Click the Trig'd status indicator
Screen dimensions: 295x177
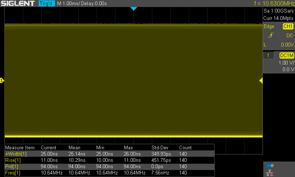[x=47, y=3]
